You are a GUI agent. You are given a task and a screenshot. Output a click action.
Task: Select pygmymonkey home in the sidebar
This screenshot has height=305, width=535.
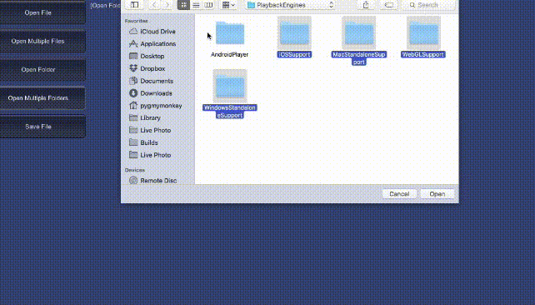pos(161,106)
